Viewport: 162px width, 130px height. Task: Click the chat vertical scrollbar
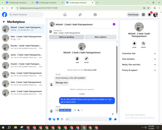(117, 79)
